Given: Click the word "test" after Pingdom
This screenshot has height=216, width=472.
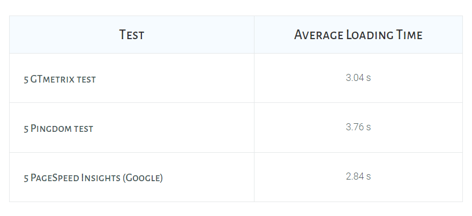Looking at the screenshot, I should [84, 129].
